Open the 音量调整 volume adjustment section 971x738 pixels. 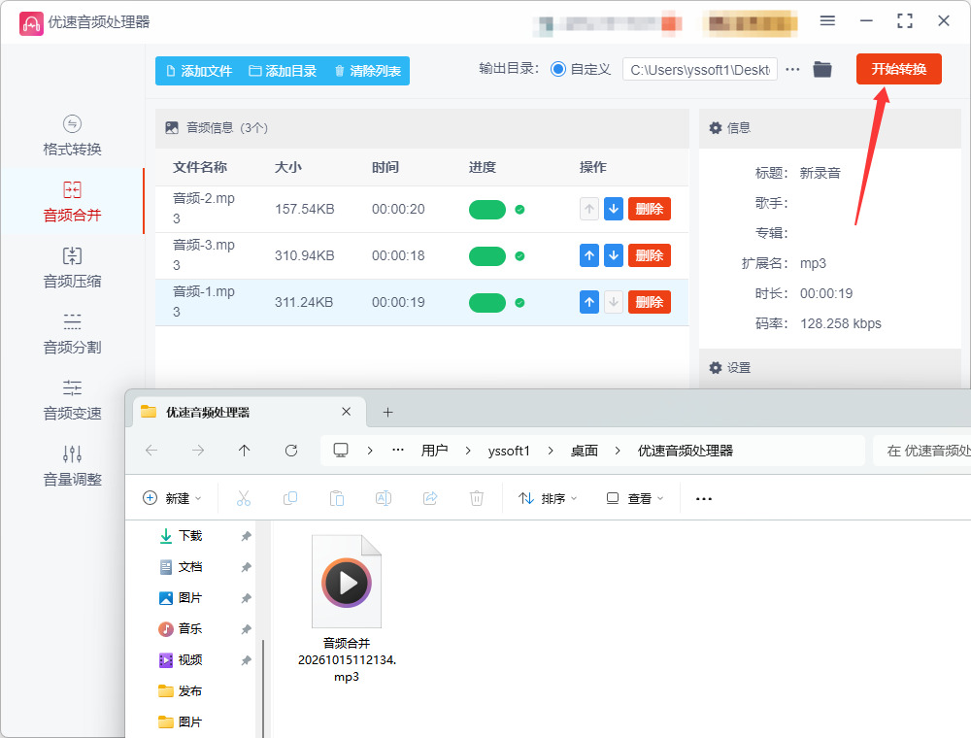[72, 467]
